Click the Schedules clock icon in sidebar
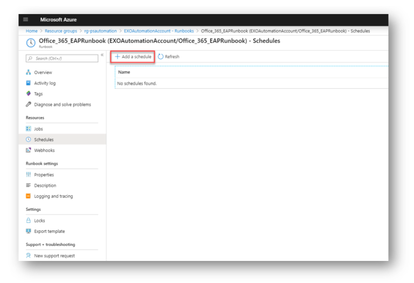Screen dimensions: 414x283 coord(28,140)
